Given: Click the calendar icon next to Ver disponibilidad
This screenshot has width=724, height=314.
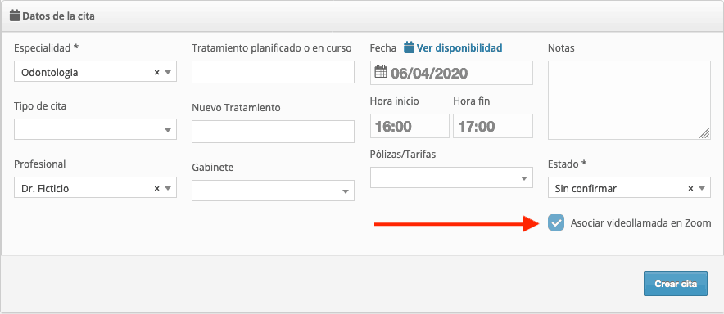Looking at the screenshot, I should tap(410, 47).
